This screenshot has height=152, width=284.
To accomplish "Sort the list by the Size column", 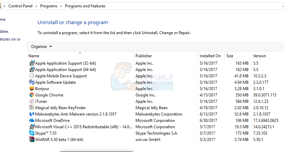I will 230,56.
